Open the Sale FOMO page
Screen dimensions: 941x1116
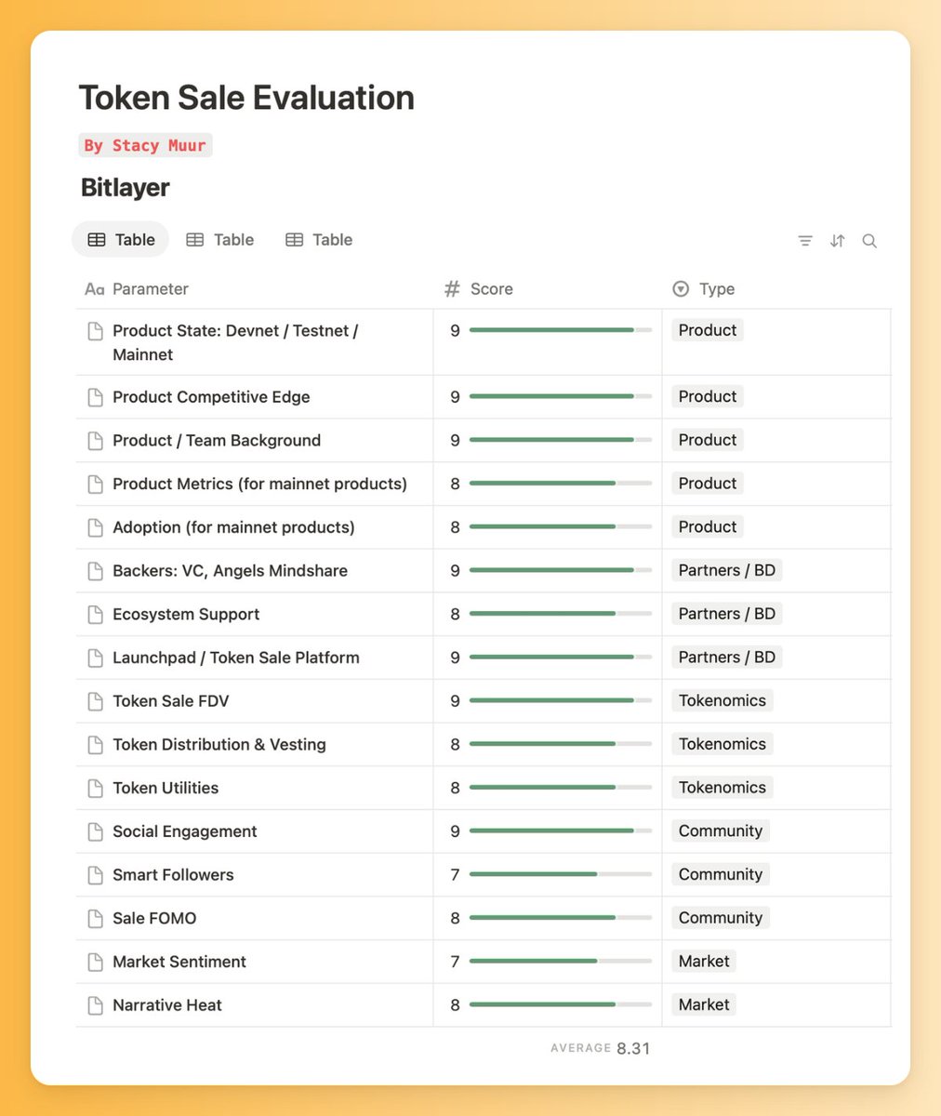tap(154, 919)
